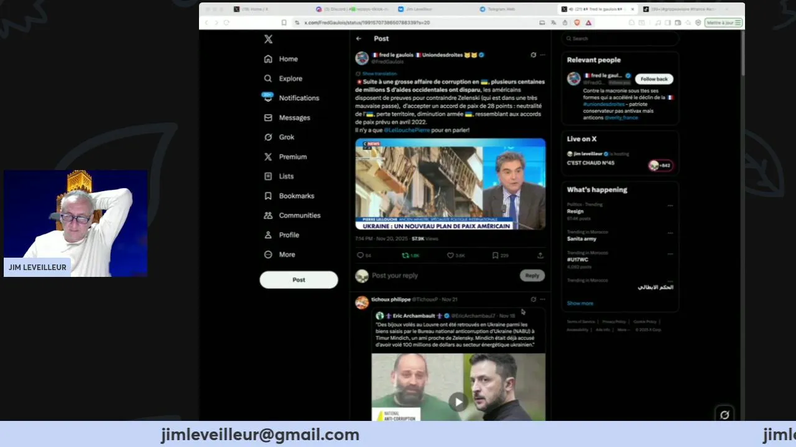Image resolution: width=796 pixels, height=447 pixels.
Task: Open the CNEWS video thumbnail
Action: click(450, 184)
